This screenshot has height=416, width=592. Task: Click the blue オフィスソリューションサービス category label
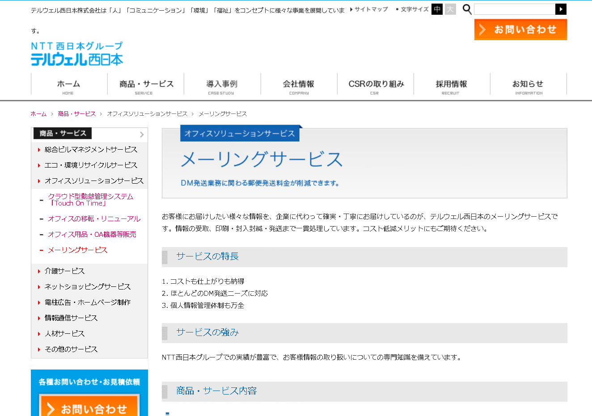coord(240,134)
